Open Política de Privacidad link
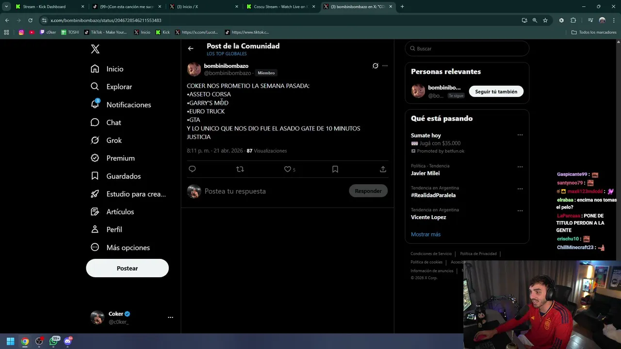This screenshot has width=621, height=349. pos(478,254)
